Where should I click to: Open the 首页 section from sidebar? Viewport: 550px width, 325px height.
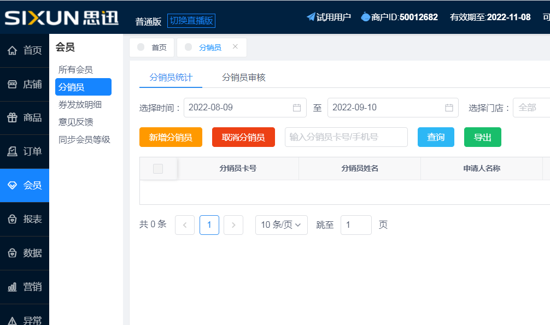click(x=24, y=50)
